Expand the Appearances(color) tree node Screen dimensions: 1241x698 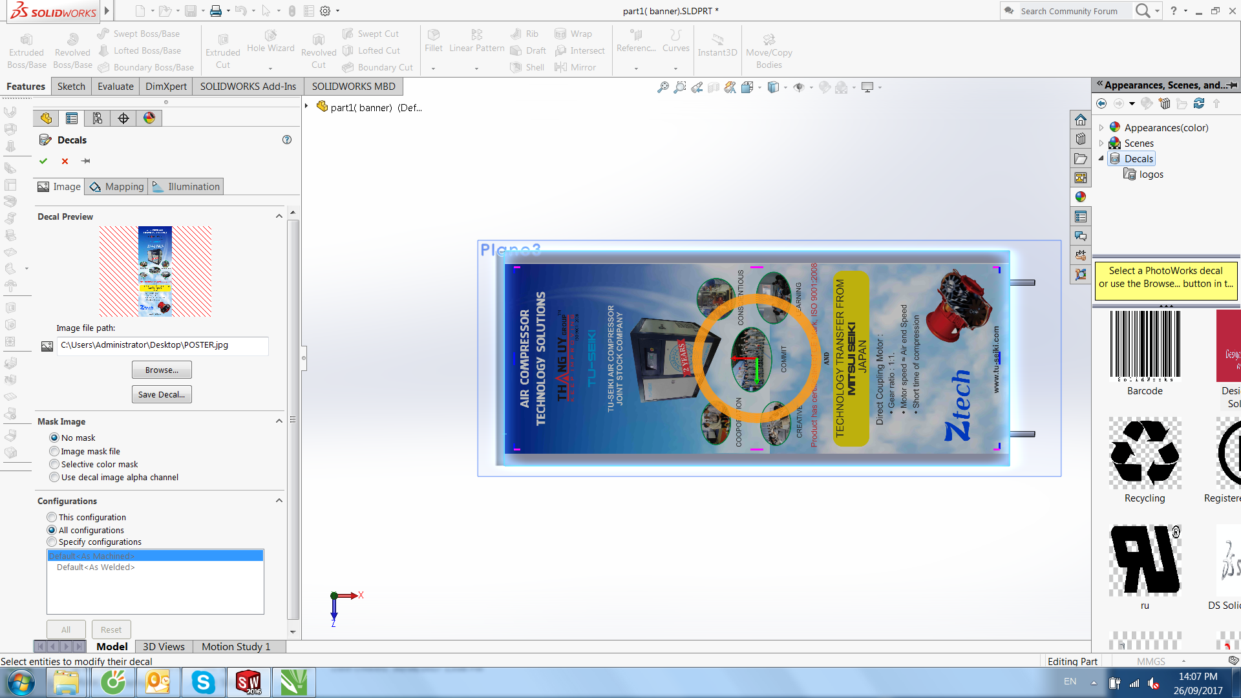(x=1101, y=128)
